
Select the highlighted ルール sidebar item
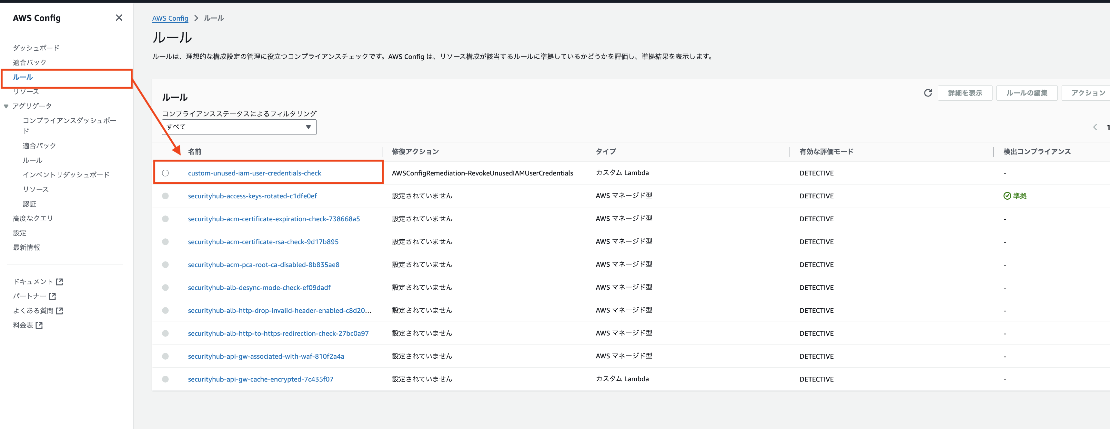pos(23,77)
